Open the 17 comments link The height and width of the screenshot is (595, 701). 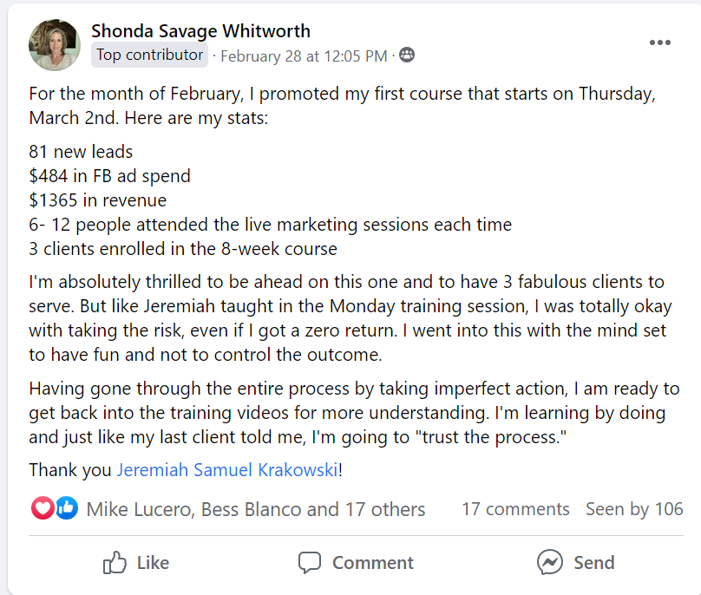point(515,509)
